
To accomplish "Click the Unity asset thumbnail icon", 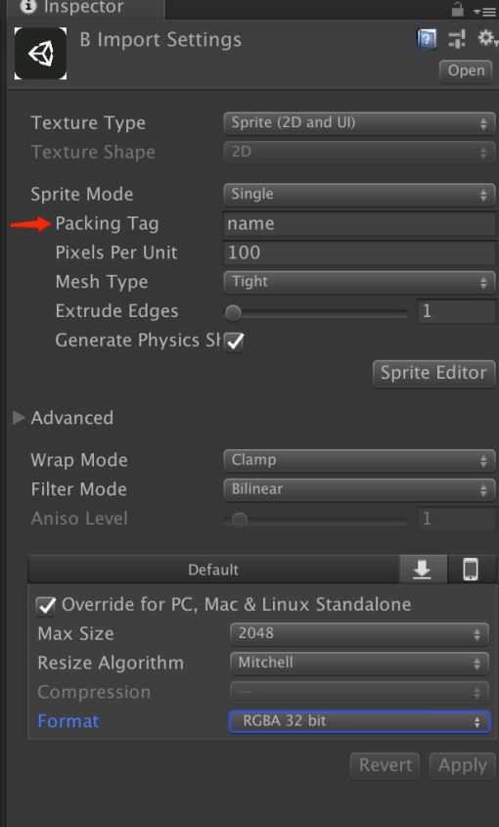I will pyautogui.click(x=41, y=53).
